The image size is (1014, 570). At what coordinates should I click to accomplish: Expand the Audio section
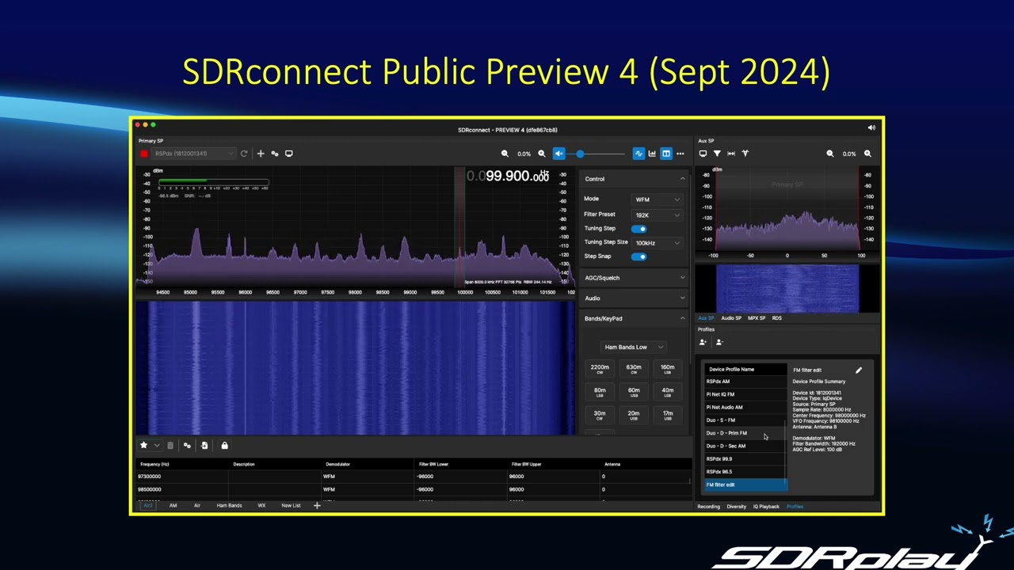(x=635, y=298)
